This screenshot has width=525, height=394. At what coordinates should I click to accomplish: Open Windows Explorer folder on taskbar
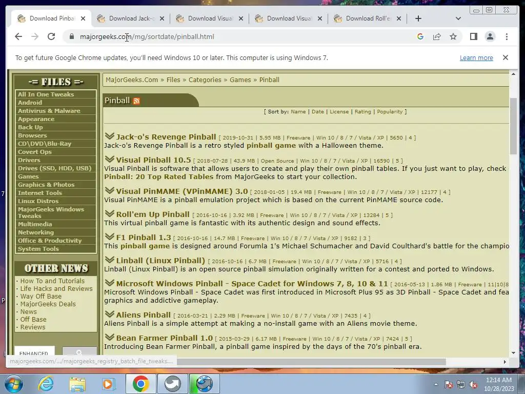[x=77, y=384]
